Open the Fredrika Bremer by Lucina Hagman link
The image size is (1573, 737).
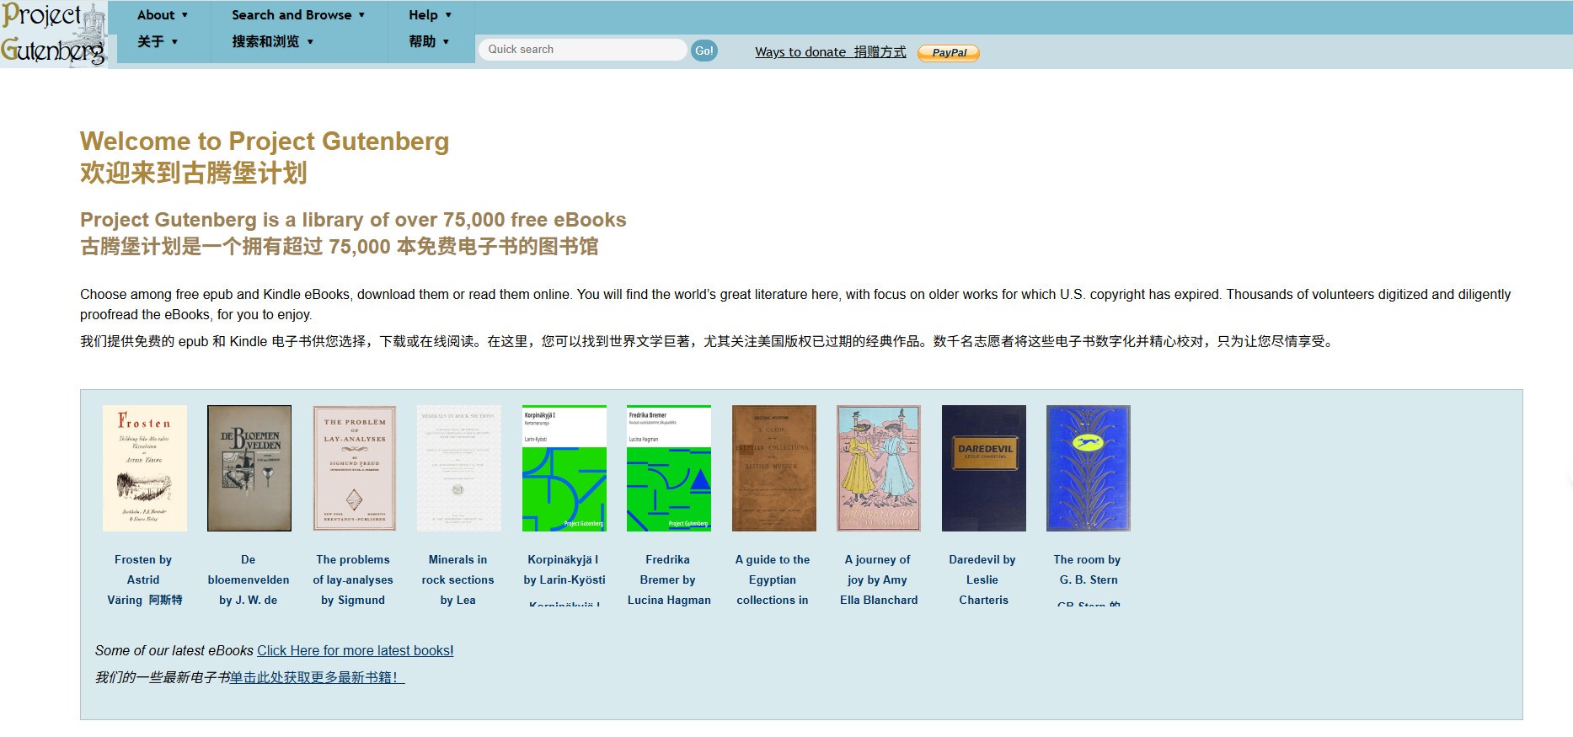pos(669,579)
